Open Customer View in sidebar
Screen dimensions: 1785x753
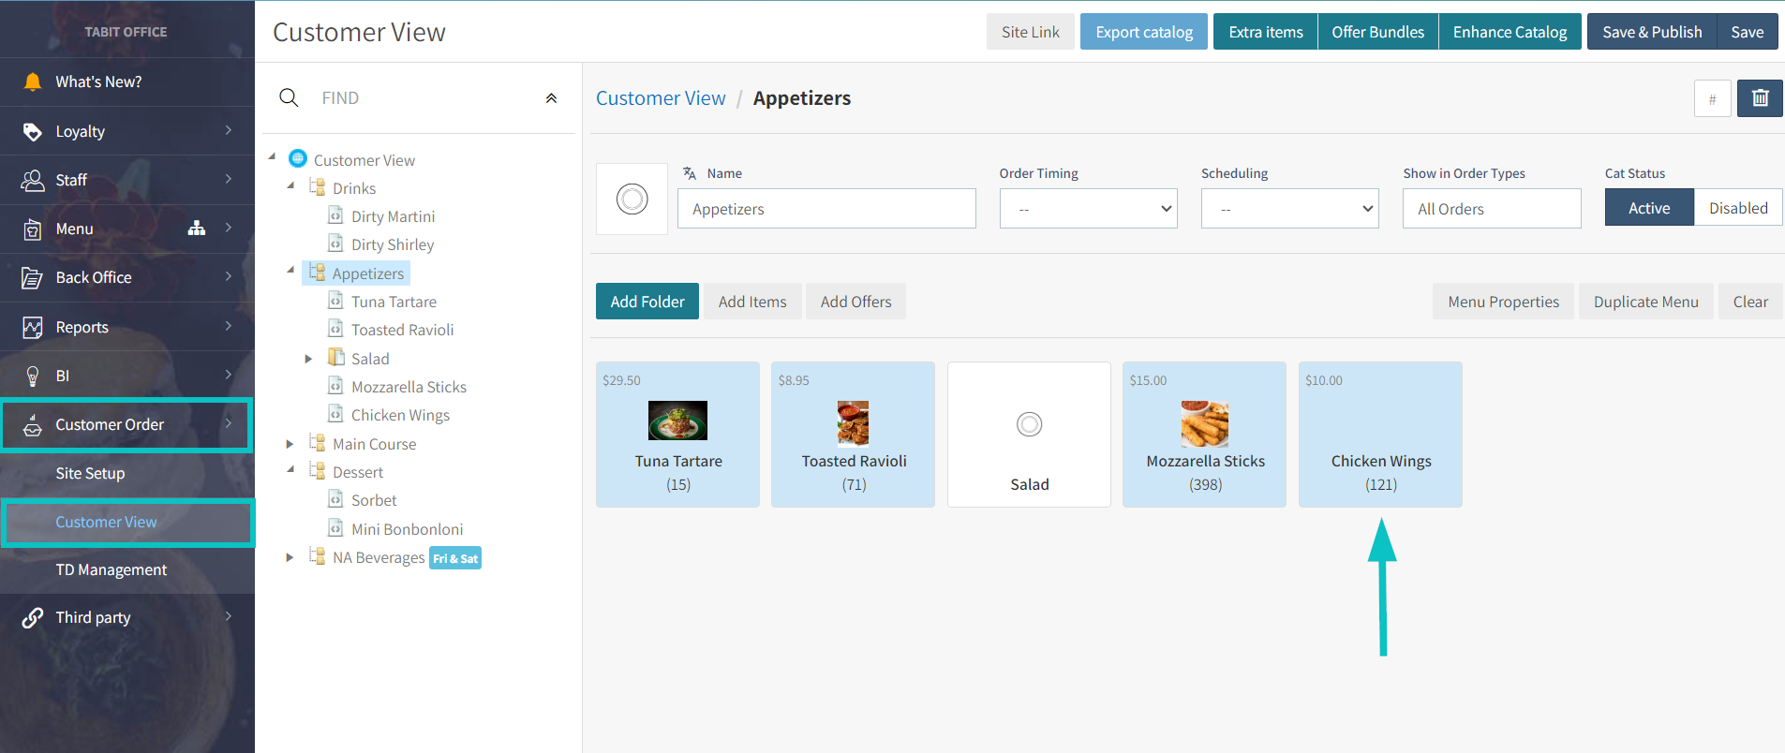coord(106,522)
